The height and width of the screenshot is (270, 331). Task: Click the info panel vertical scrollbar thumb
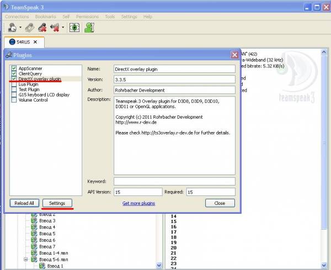point(324,143)
